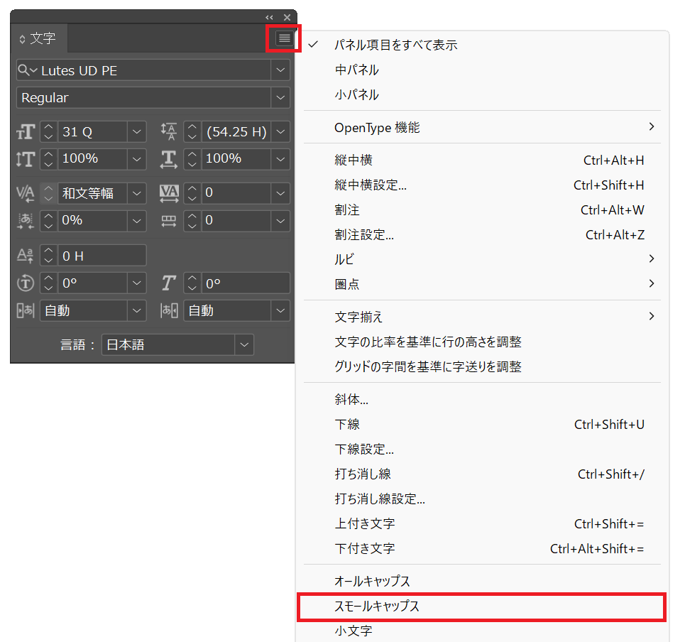Open 縦中横設定... settings dialog
This screenshot has width=685, height=642.
[x=371, y=185]
